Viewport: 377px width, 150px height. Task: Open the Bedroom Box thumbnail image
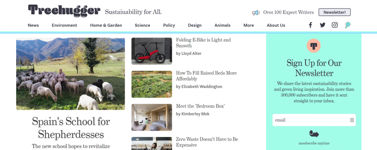click(x=152, y=117)
